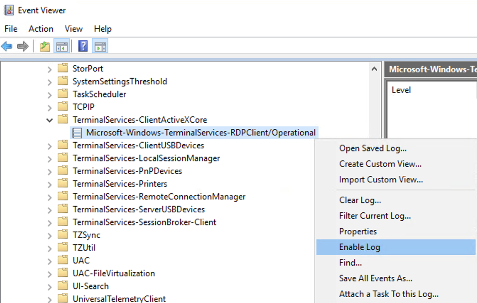Viewport: 477px width, 303px height.
Task: Click the TaskScheduler folder icon
Action: pyautogui.click(x=63, y=94)
